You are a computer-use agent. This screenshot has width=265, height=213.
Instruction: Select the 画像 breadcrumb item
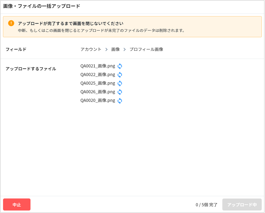(x=115, y=49)
